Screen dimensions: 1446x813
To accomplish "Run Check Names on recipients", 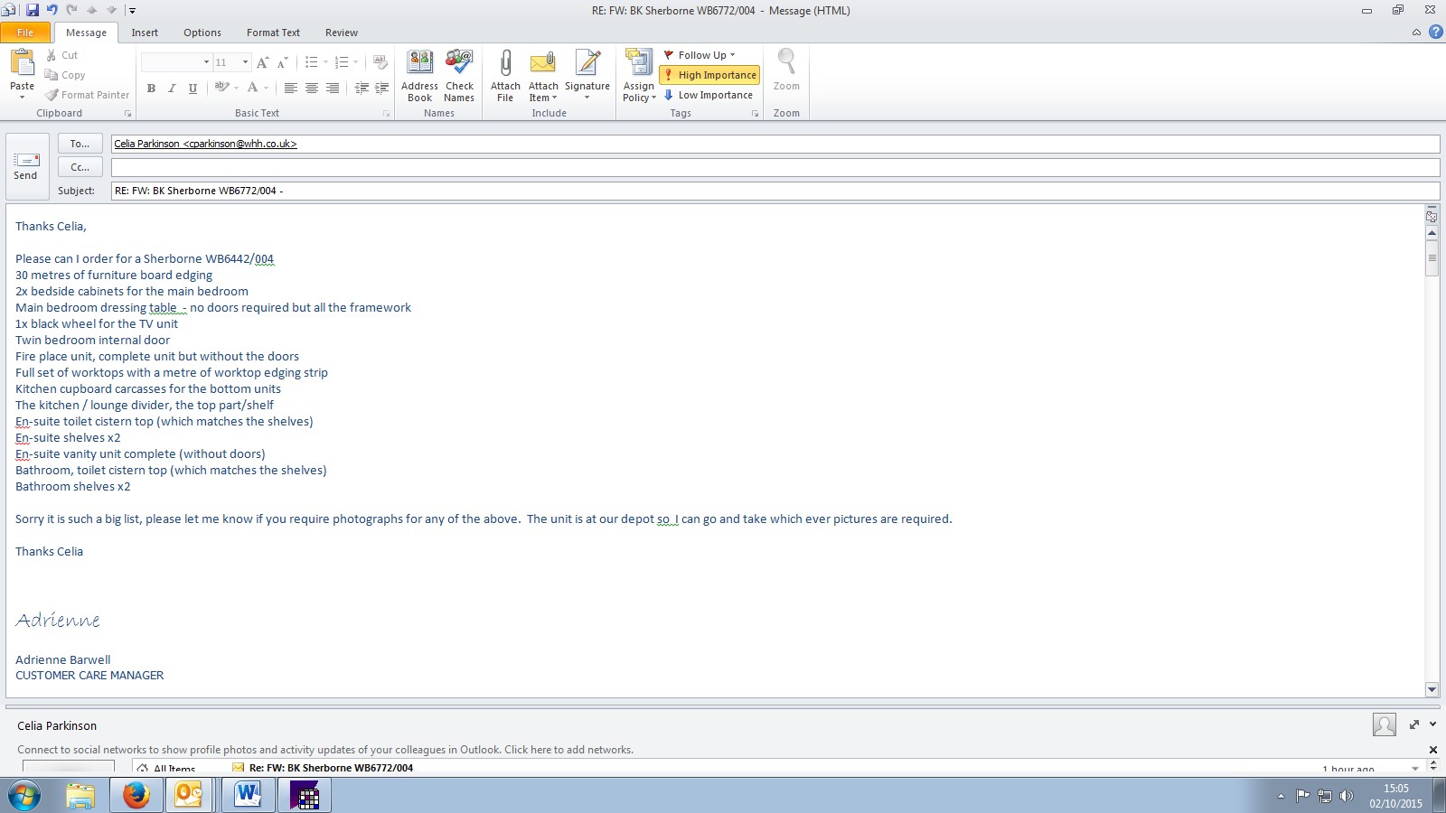I will [459, 76].
